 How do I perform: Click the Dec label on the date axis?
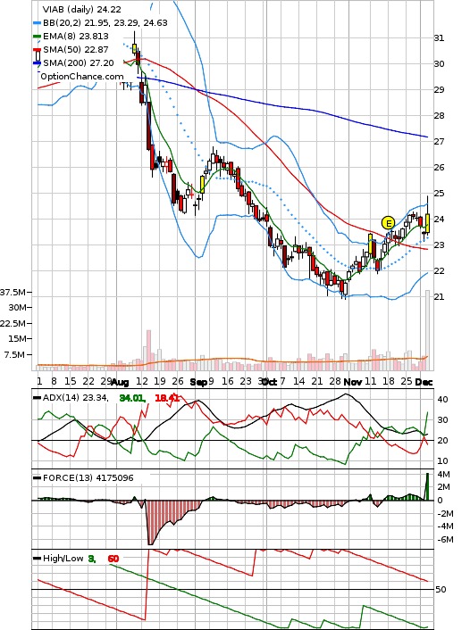(x=424, y=382)
